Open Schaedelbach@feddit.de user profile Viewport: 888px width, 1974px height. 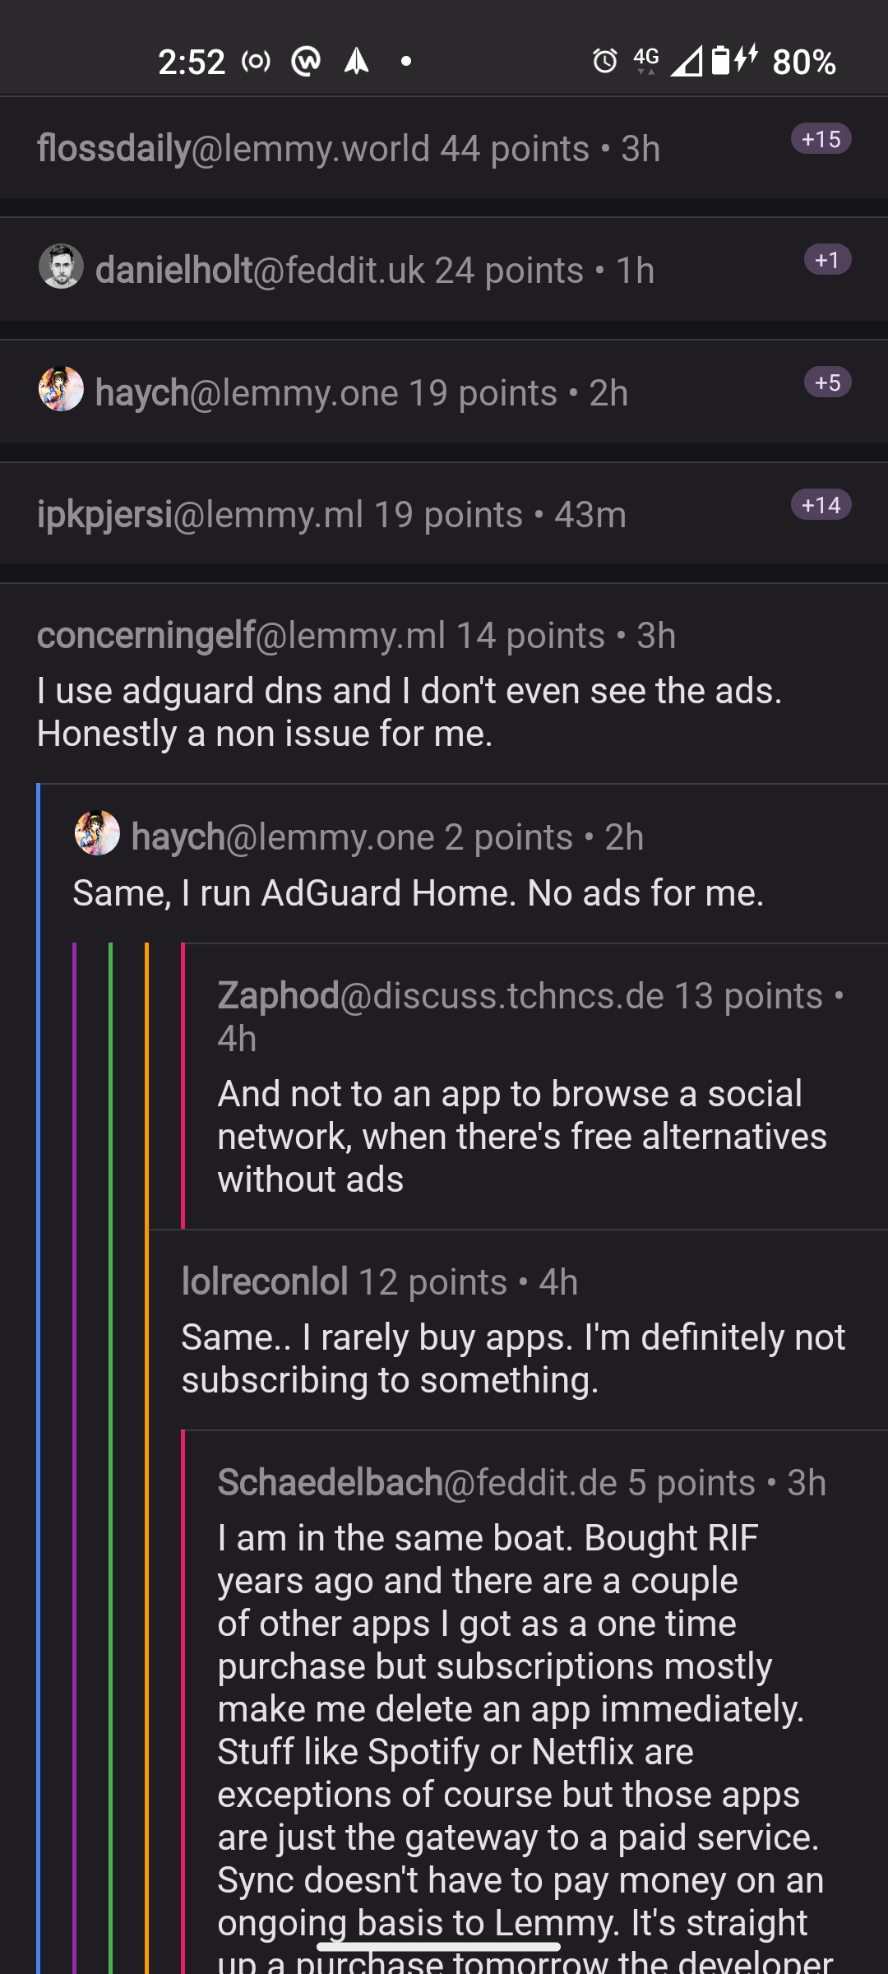[417, 1483]
